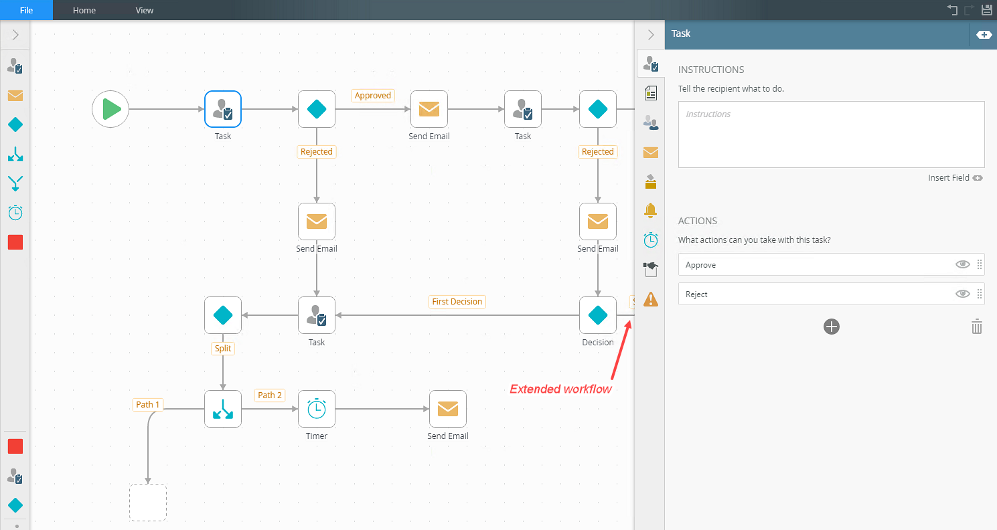Collapse the Task configuration panel with its chevron
Image resolution: width=997 pixels, height=530 pixels.
click(650, 35)
